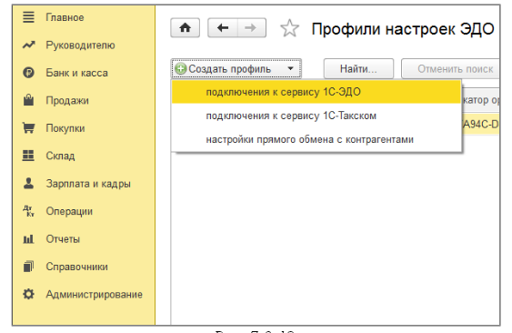The image size is (512, 333).
Task: Open the Справочники section
Action: point(76,267)
